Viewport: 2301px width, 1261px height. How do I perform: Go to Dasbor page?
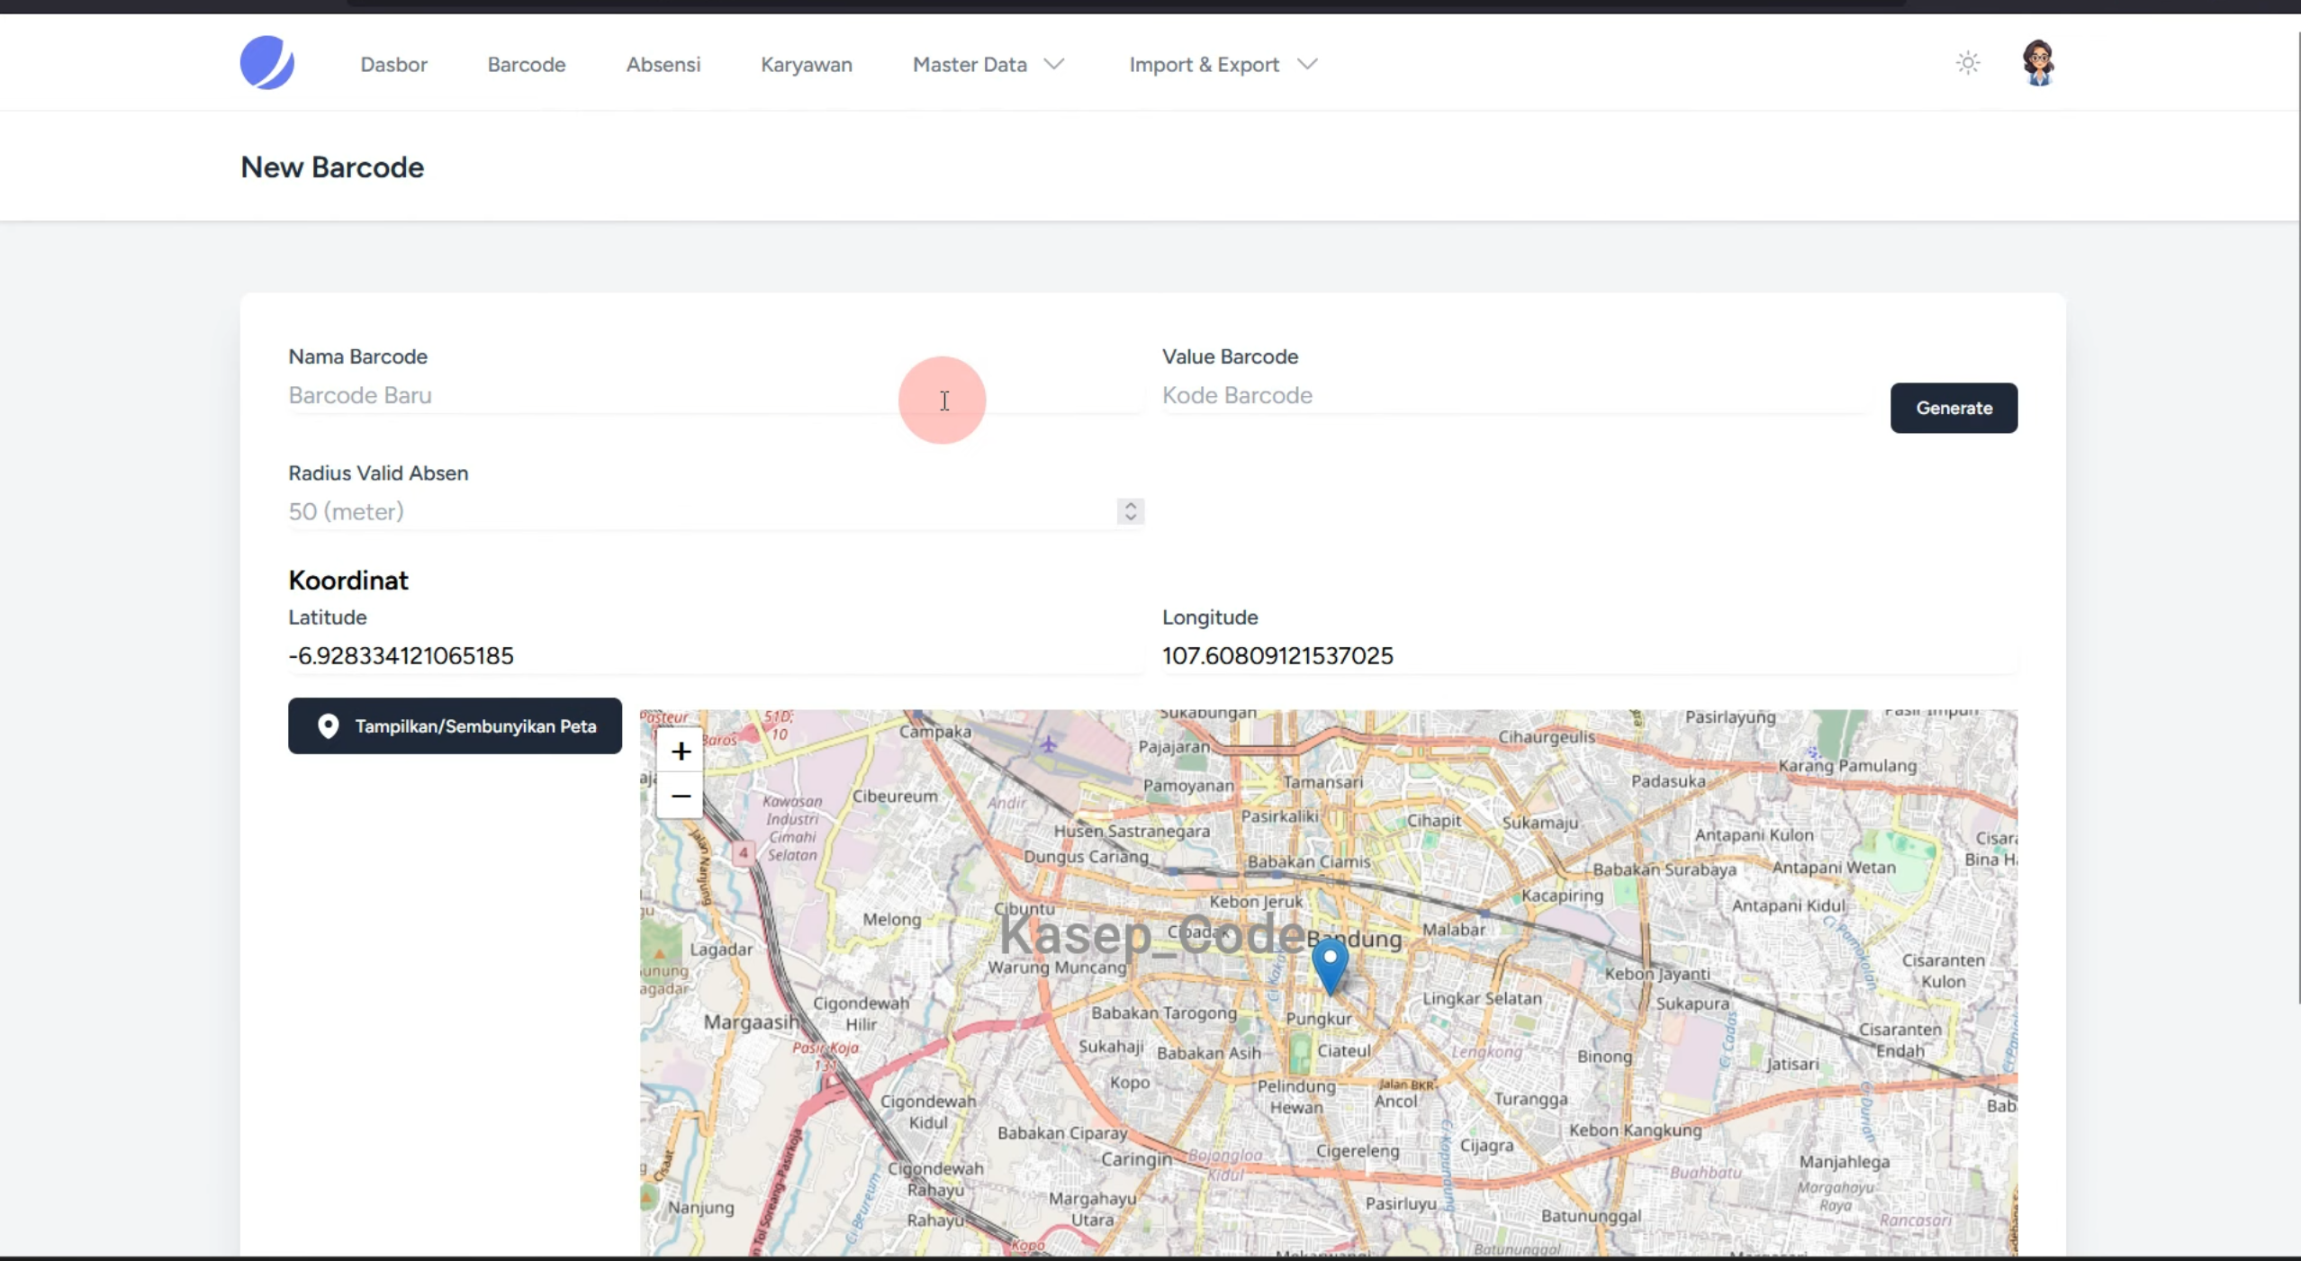pyautogui.click(x=393, y=65)
